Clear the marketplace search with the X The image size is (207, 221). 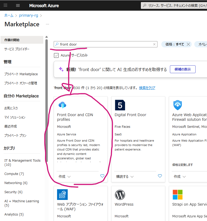click(x=154, y=44)
